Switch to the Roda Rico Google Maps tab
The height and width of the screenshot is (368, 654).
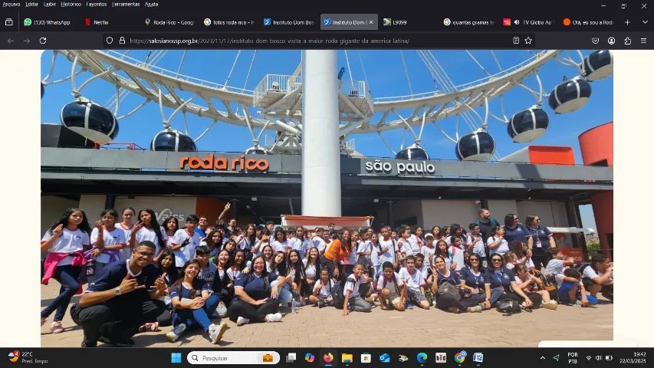tap(169, 22)
